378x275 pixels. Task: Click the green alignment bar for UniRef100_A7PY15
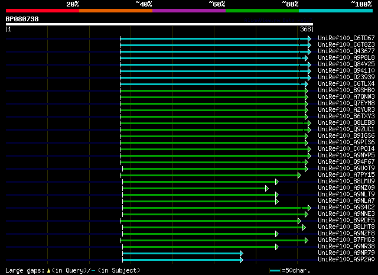(209, 175)
